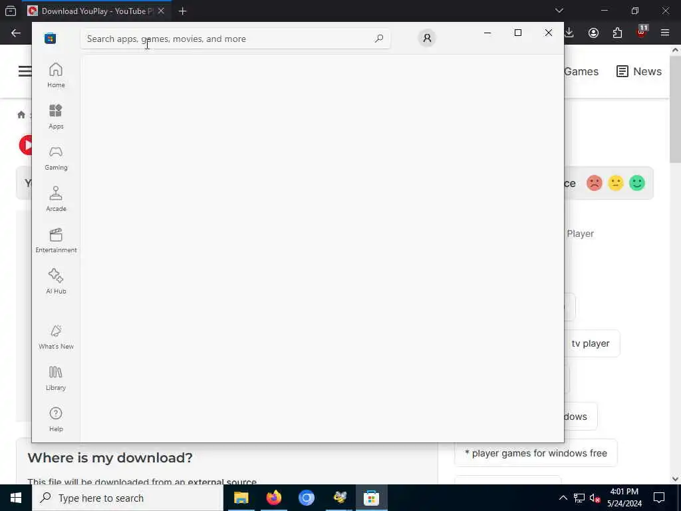This screenshot has height=511, width=681.
Task: Open a new Firefox tab
Action: click(182, 11)
